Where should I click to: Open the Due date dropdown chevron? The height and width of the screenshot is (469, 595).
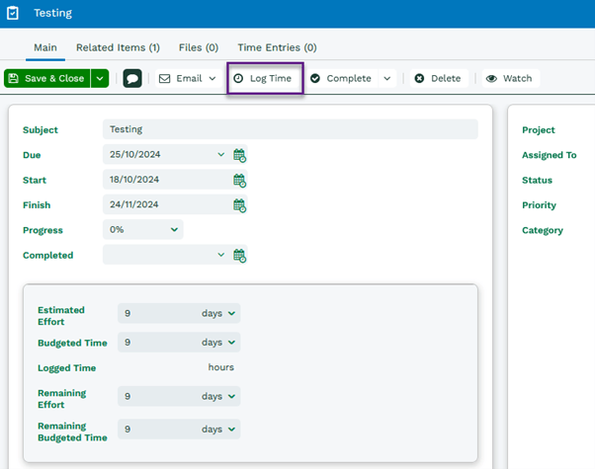pyautogui.click(x=220, y=154)
